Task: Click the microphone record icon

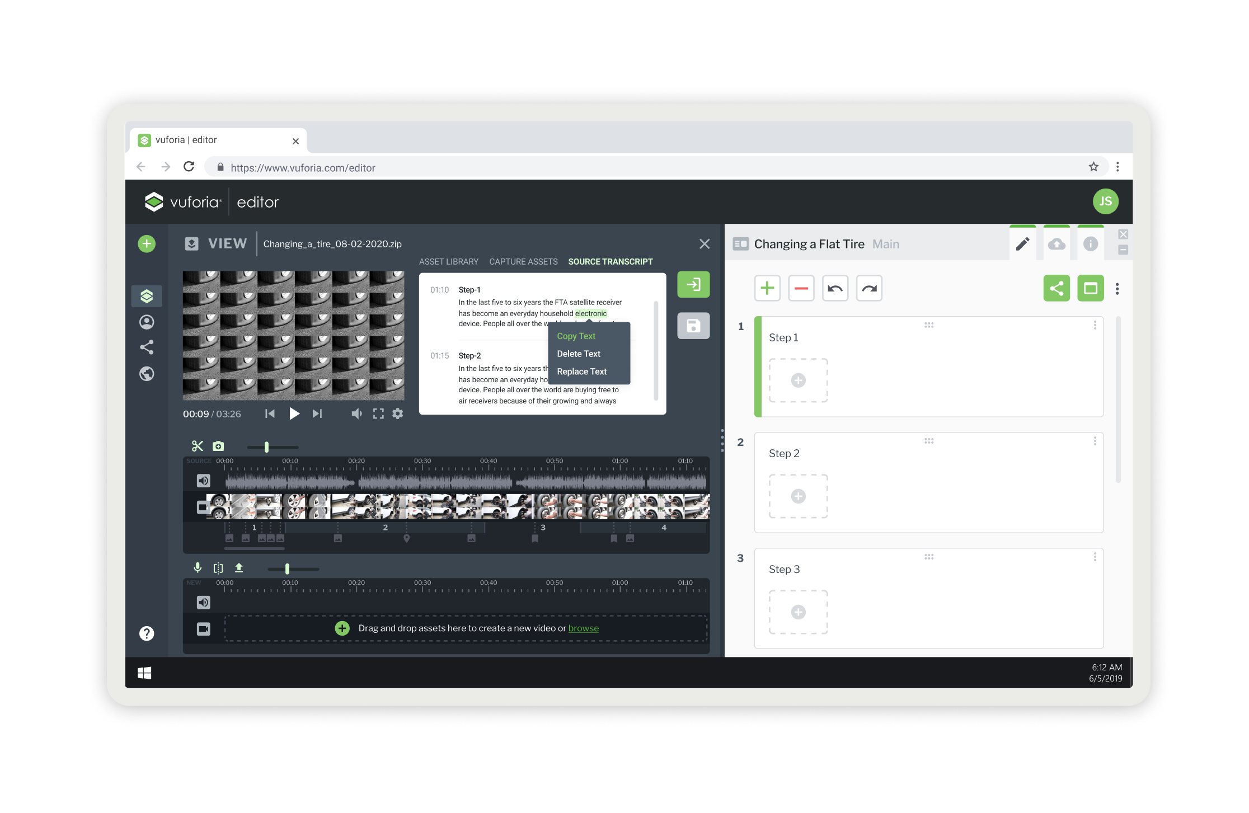Action: tap(198, 568)
